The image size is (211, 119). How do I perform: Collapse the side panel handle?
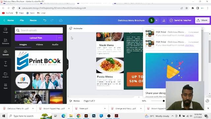tap(67, 64)
